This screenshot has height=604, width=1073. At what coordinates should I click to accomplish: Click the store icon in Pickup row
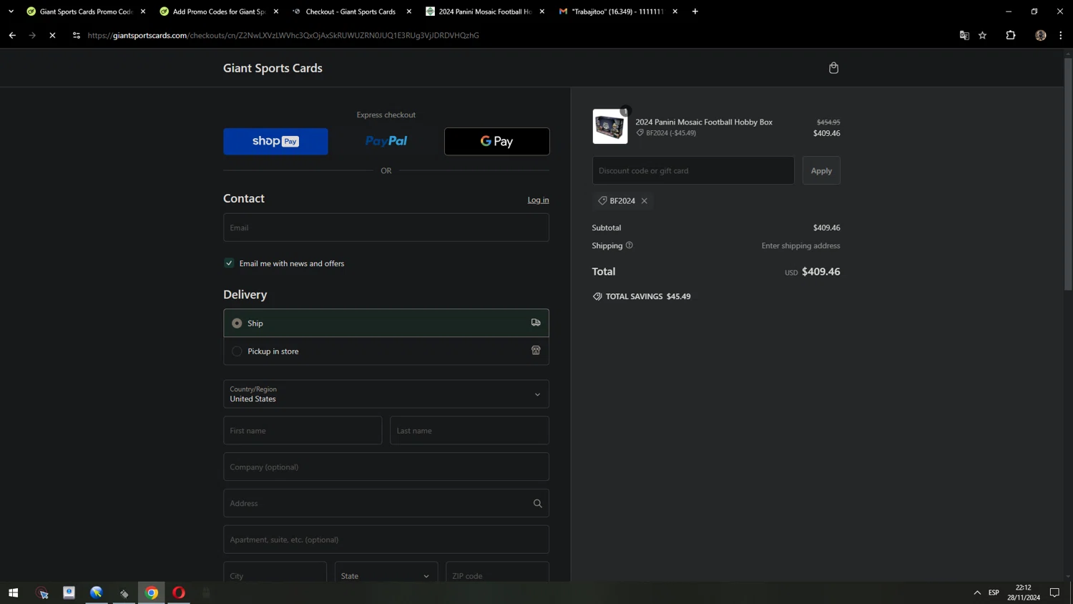pyautogui.click(x=536, y=351)
